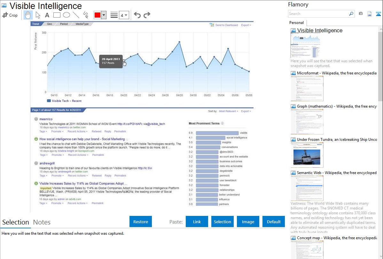The width and height of the screenshot is (383, 259).
Task: Switch to the Selection tab
Action: point(16,222)
